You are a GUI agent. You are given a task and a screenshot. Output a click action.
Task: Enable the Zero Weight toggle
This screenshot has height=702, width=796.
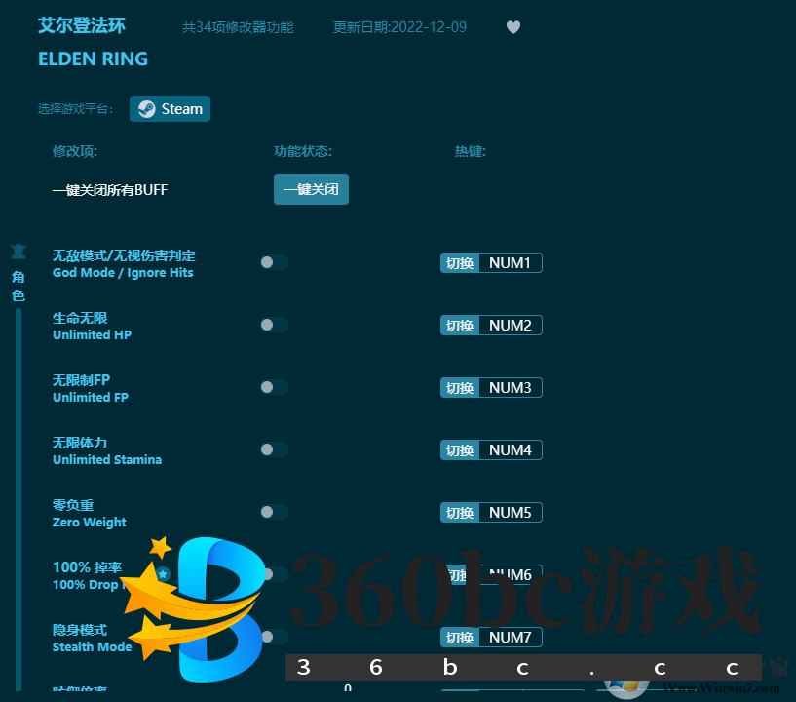coord(274,512)
